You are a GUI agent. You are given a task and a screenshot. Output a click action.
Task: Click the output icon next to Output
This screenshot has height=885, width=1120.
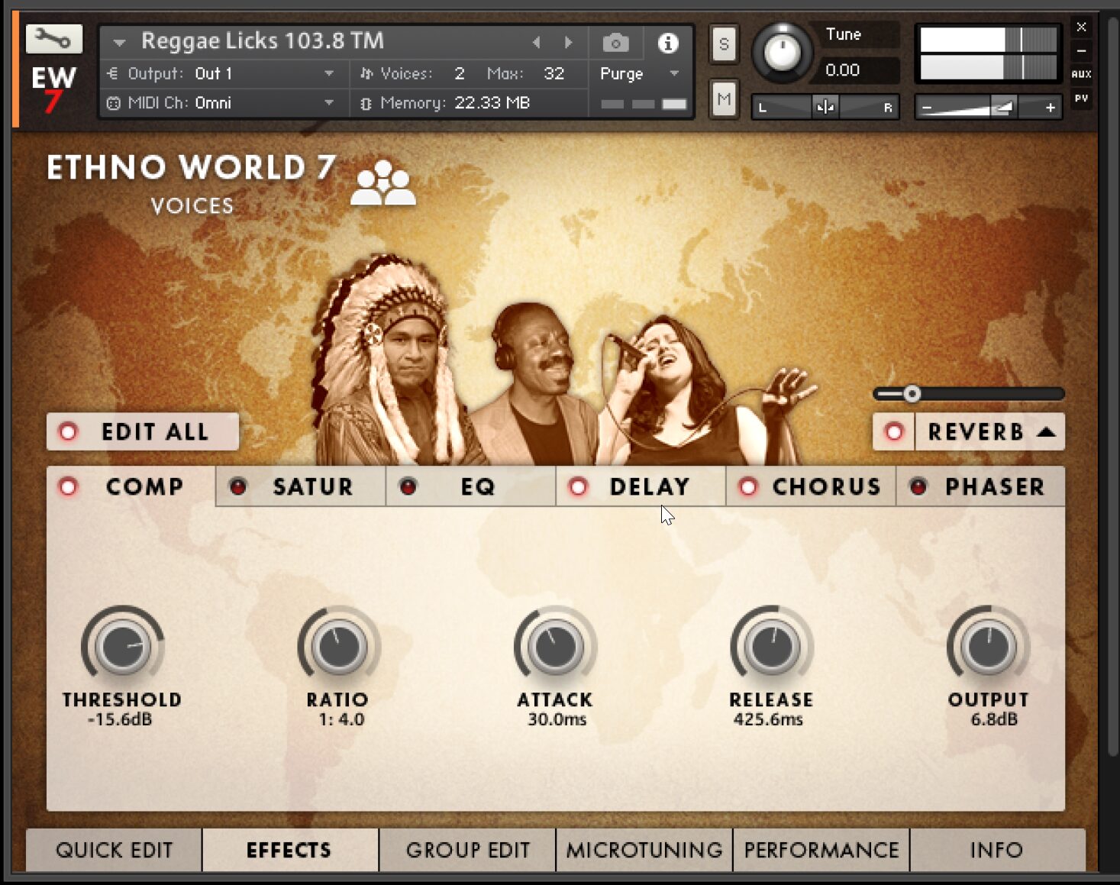point(112,73)
